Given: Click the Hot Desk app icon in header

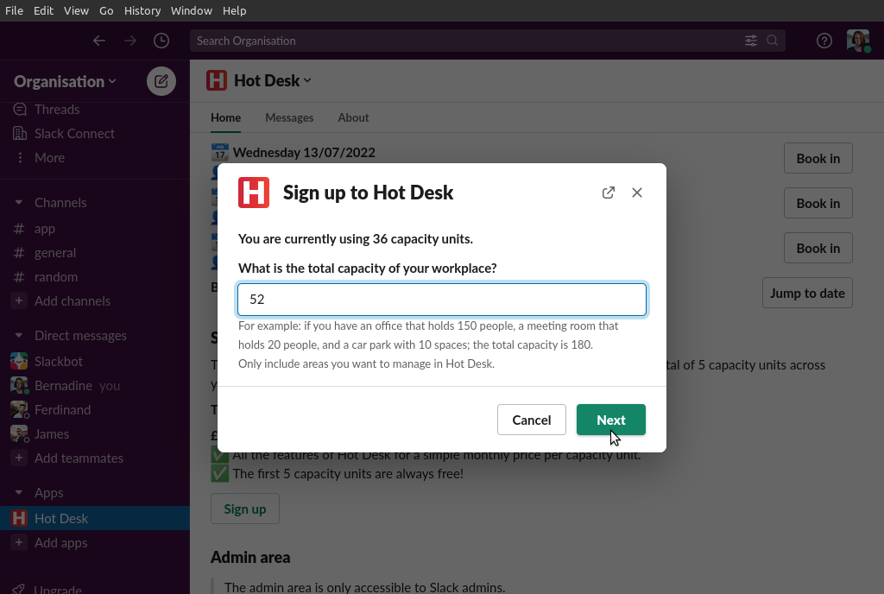Looking at the screenshot, I should point(217,80).
